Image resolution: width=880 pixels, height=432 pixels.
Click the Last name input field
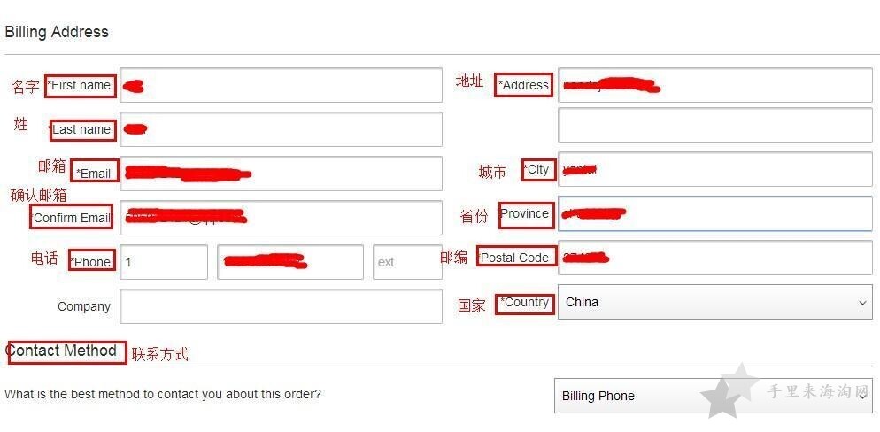point(281,129)
